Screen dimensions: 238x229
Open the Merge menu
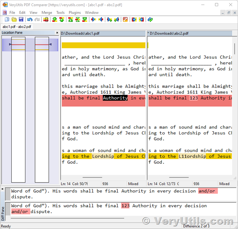click(x=47, y=13)
